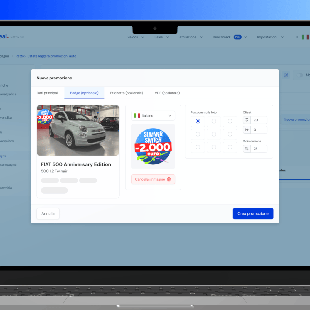Viewport: 310px width, 310px height.
Task: Click the Rattix Srl company name
Action: point(17,37)
